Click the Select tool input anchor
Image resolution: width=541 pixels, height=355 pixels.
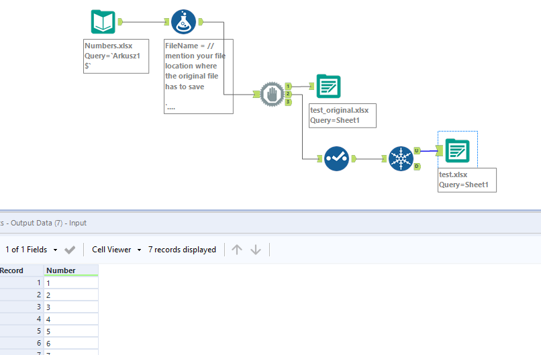(319, 158)
